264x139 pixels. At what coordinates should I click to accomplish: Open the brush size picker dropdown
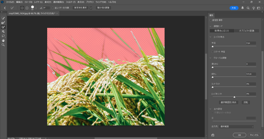tap(36, 8)
